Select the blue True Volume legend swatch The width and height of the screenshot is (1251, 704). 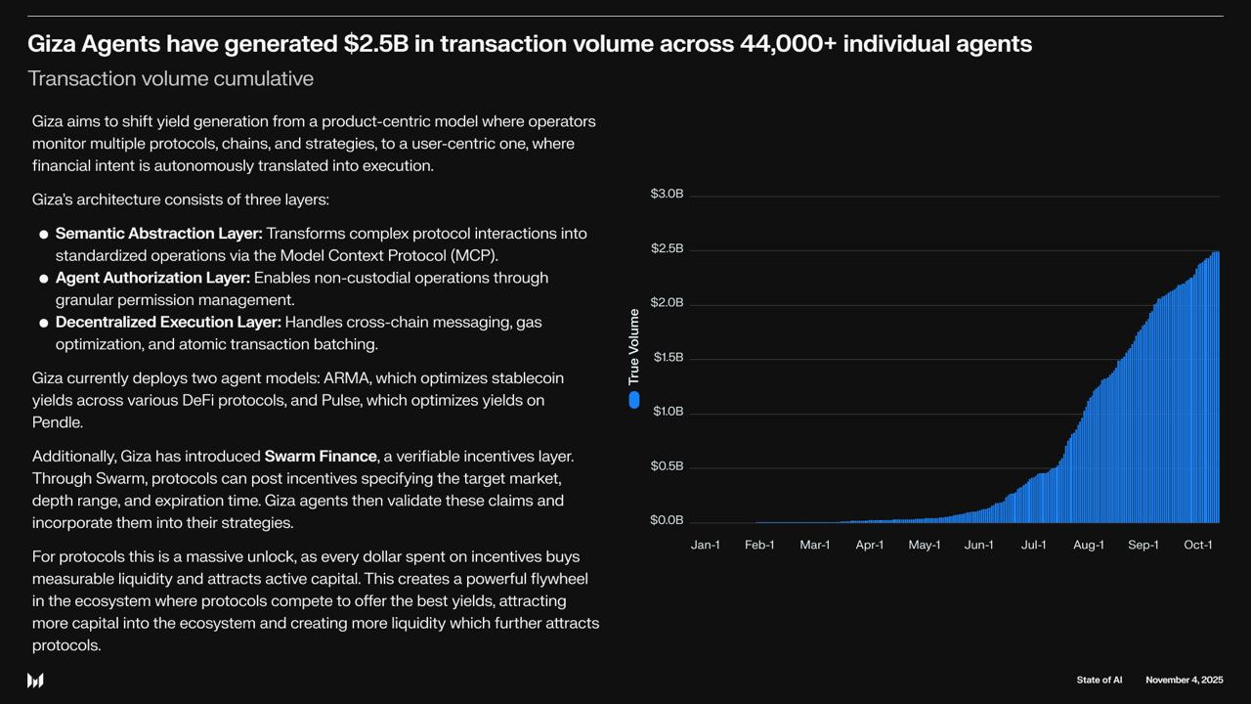[x=634, y=400]
